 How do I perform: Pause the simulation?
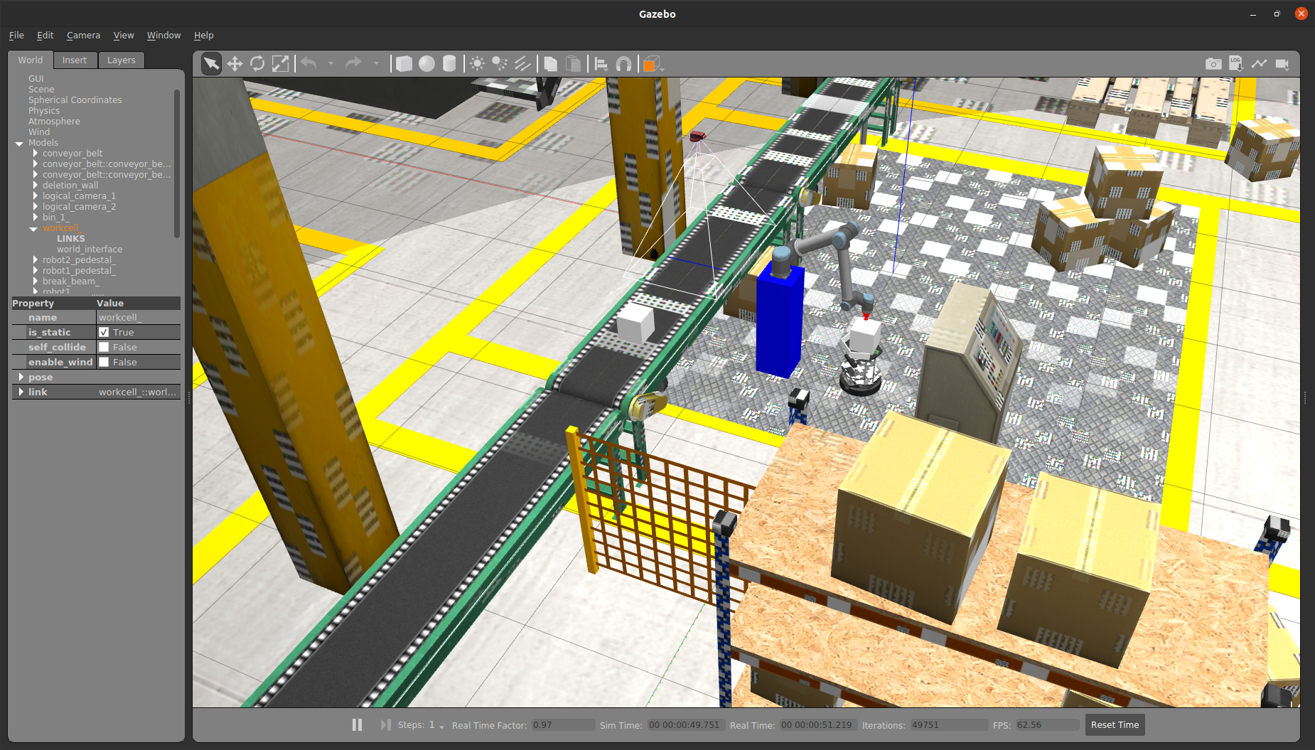(357, 724)
